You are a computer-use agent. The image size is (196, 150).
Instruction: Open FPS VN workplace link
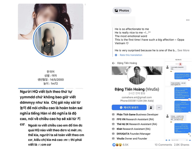(121, 119)
